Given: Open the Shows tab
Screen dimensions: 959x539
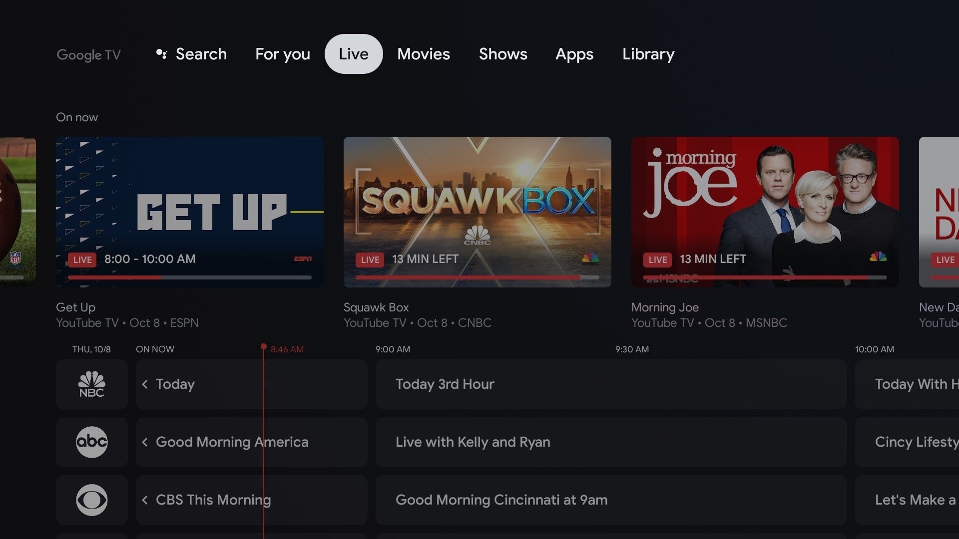Looking at the screenshot, I should click(x=503, y=54).
